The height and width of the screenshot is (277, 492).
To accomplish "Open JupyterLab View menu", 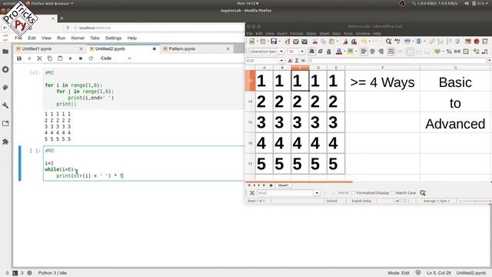I will (46, 38).
